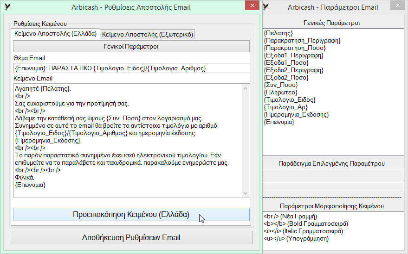Select {Επωνυμια} in the parameters list
The image size is (408, 254).
[278, 122]
